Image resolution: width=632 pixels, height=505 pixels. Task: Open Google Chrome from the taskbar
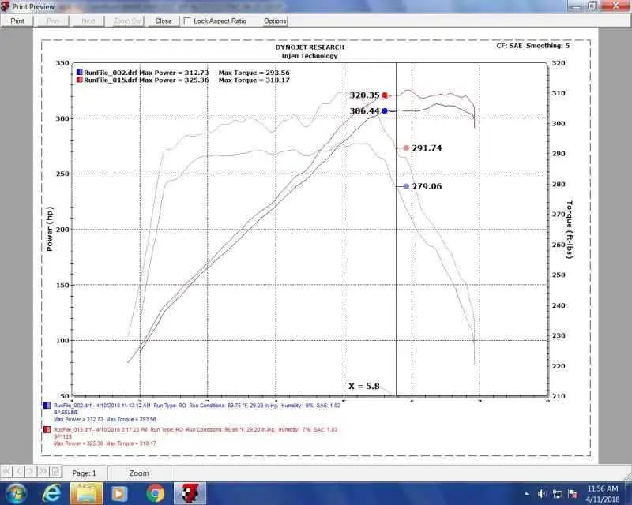pos(156,493)
